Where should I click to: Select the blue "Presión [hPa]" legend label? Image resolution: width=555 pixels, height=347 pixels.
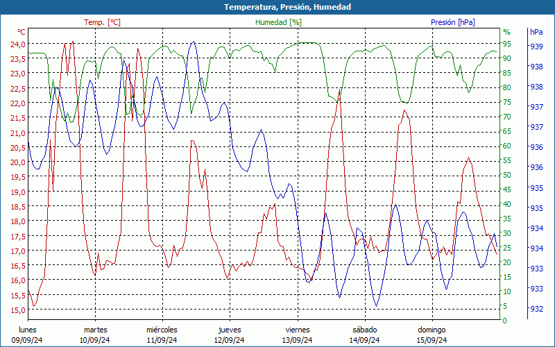453,22
